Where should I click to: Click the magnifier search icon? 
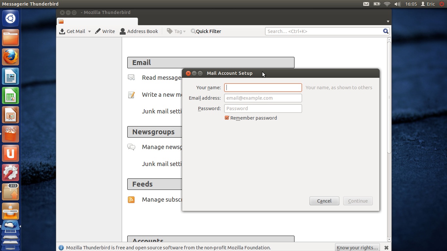tap(386, 31)
